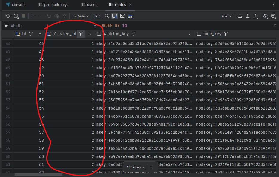This screenshot has width=279, height=177.
Task: Expand the 153 rows page size dropdown
Action: (x=136, y=167)
